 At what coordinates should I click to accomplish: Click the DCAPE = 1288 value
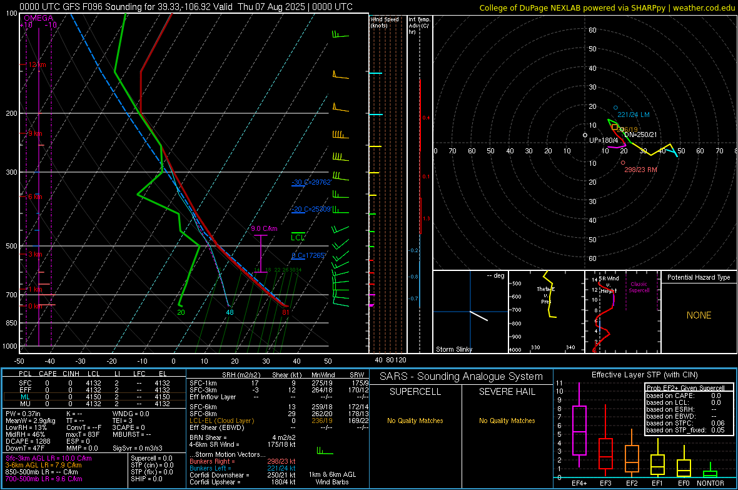pyautogui.click(x=28, y=441)
